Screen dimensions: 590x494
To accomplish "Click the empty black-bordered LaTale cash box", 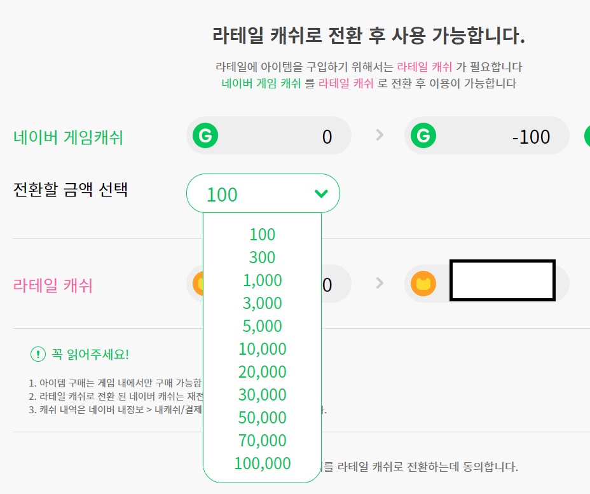I will point(502,280).
